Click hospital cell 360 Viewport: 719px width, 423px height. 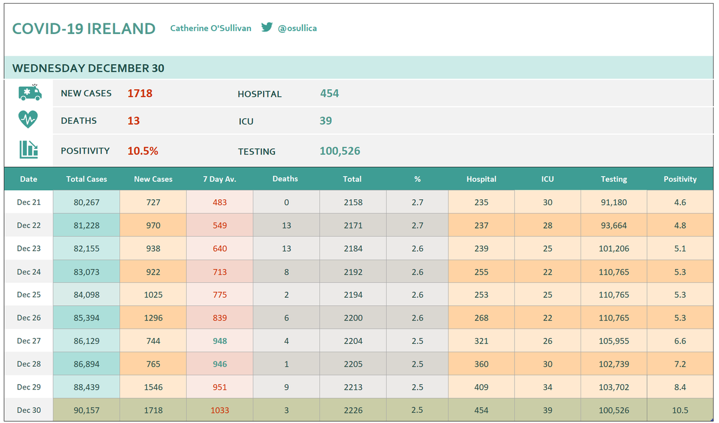click(x=481, y=364)
